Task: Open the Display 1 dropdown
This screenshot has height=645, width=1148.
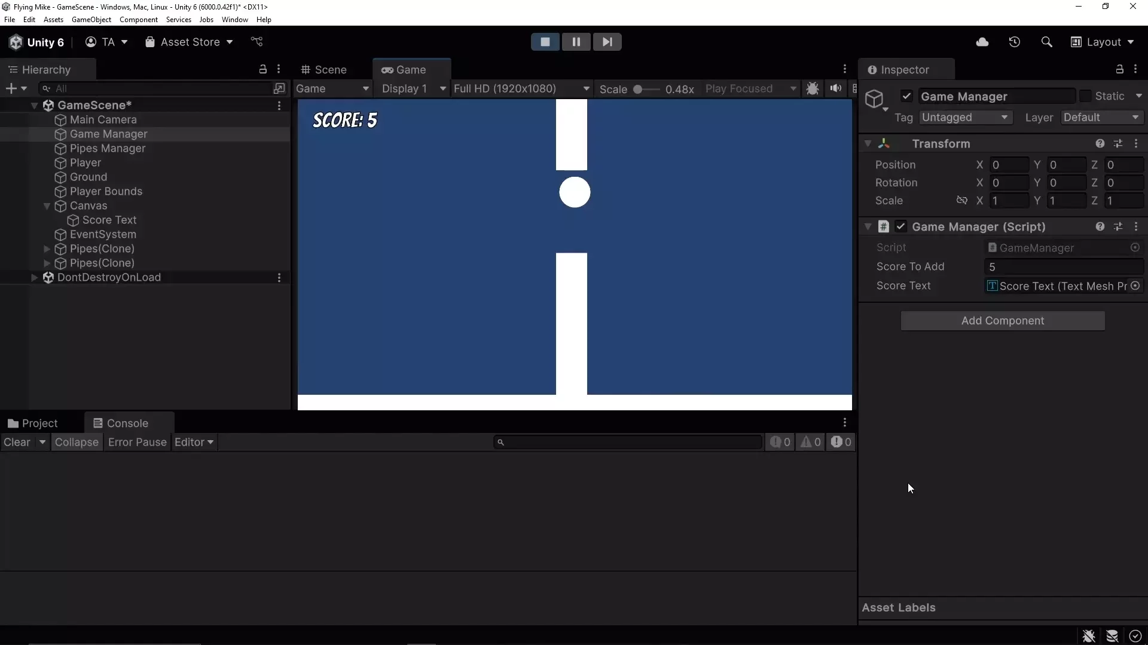Action: pos(413,88)
